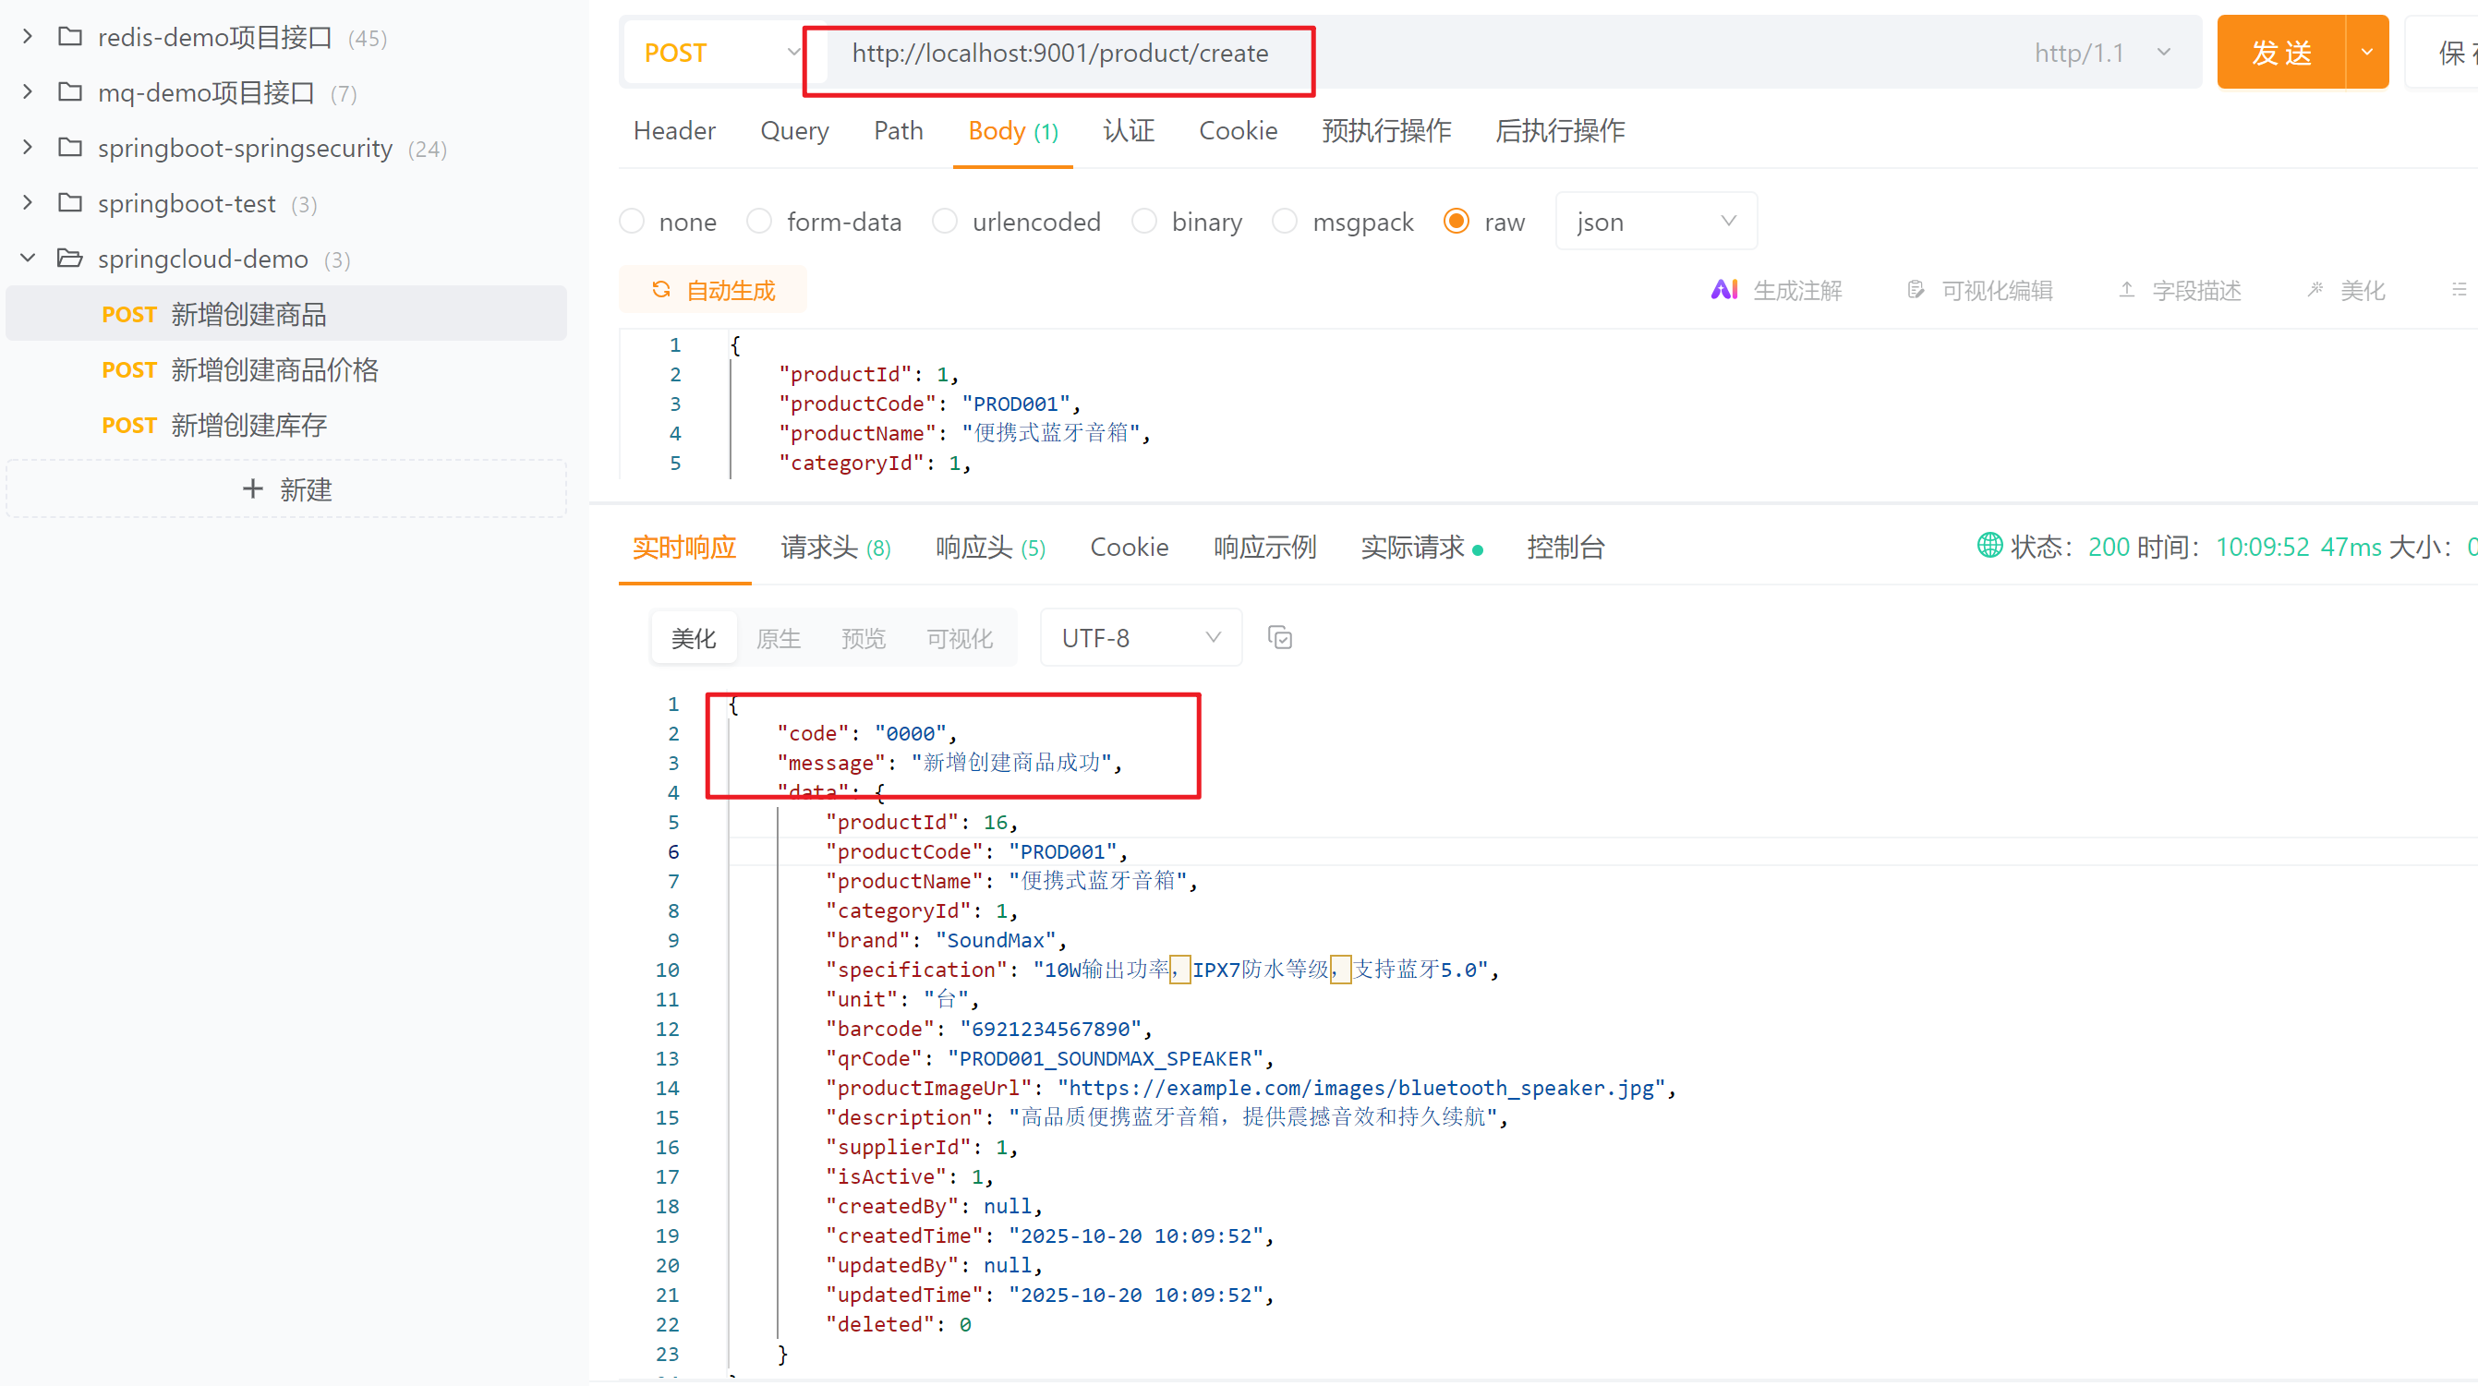Screen dimensions: 2478x1386
Task: Select the form-data radio option
Action: click(x=760, y=222)
